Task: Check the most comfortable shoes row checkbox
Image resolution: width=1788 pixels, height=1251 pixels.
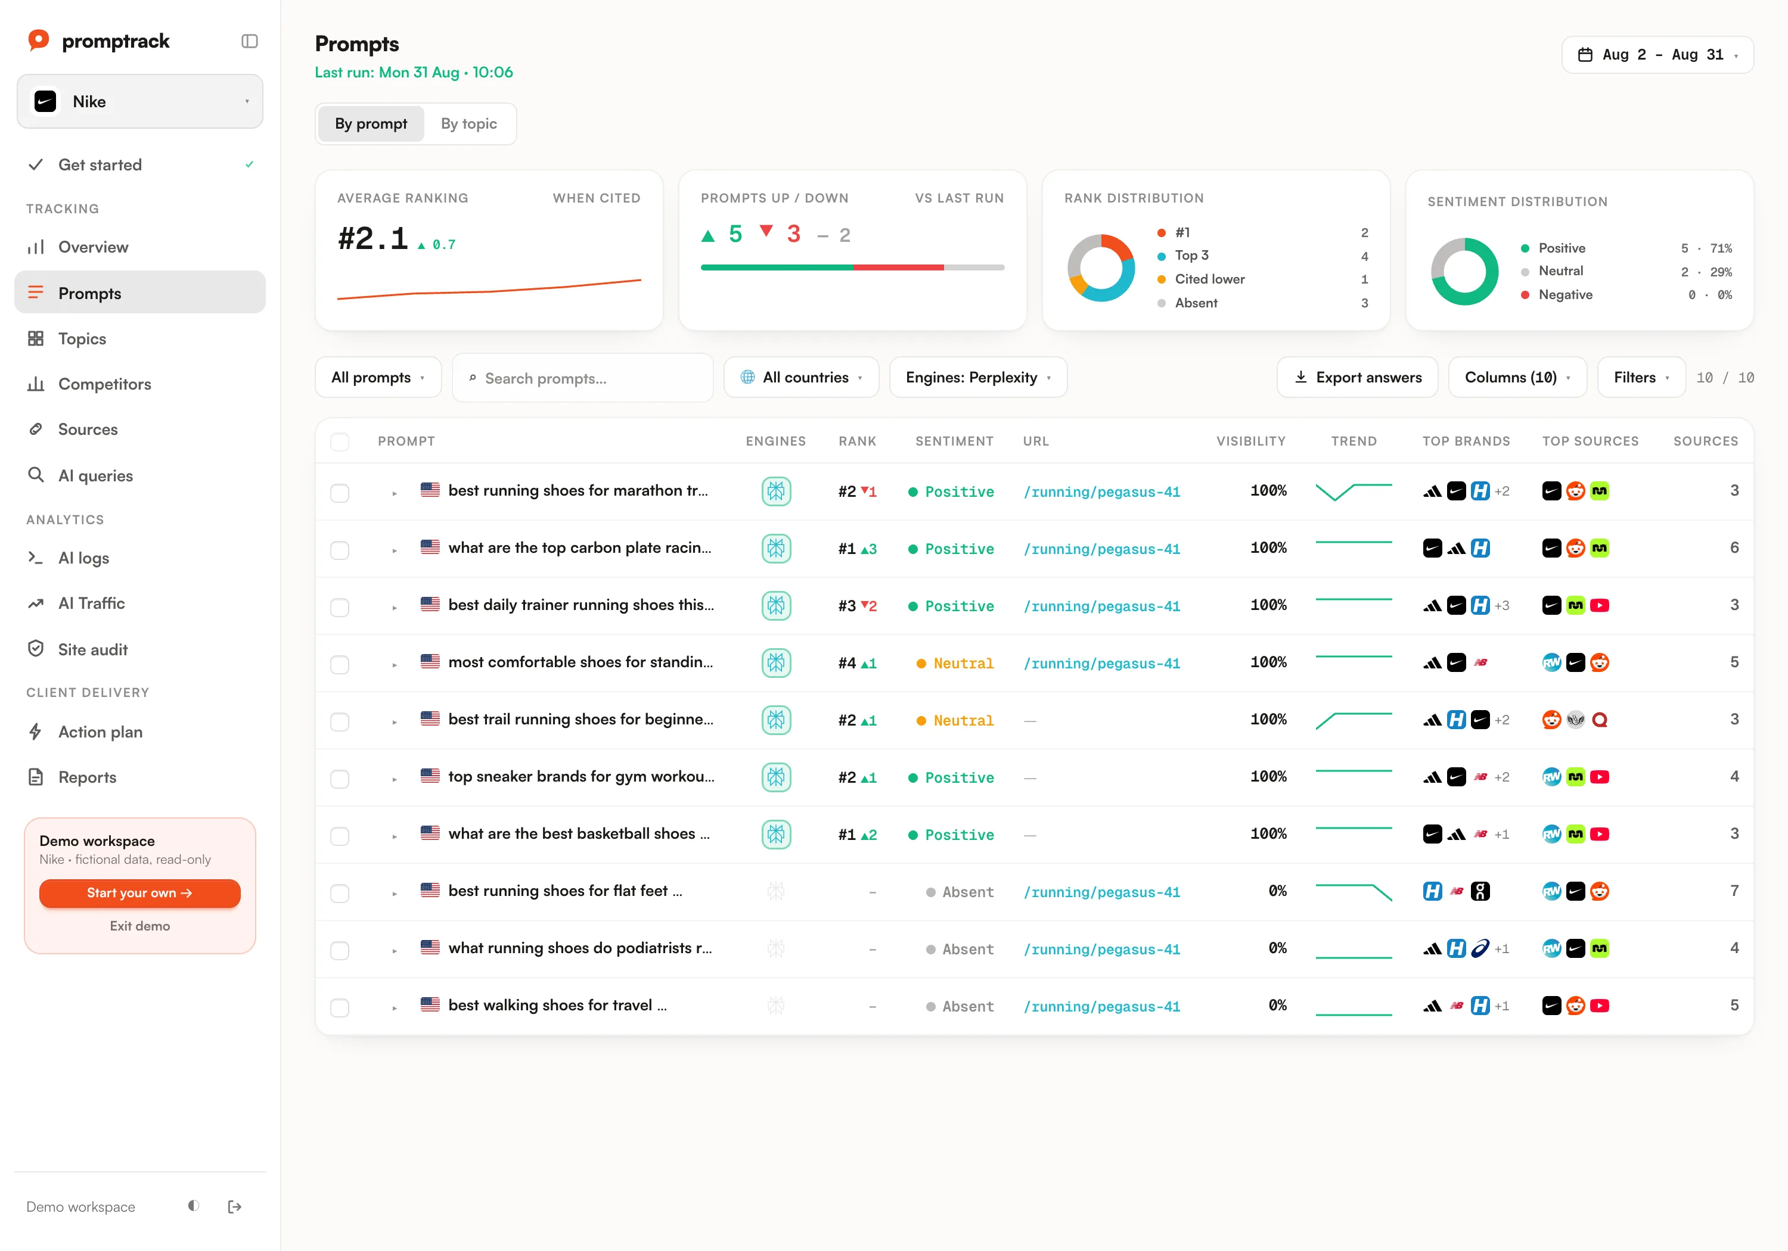Action: (340, 664)
